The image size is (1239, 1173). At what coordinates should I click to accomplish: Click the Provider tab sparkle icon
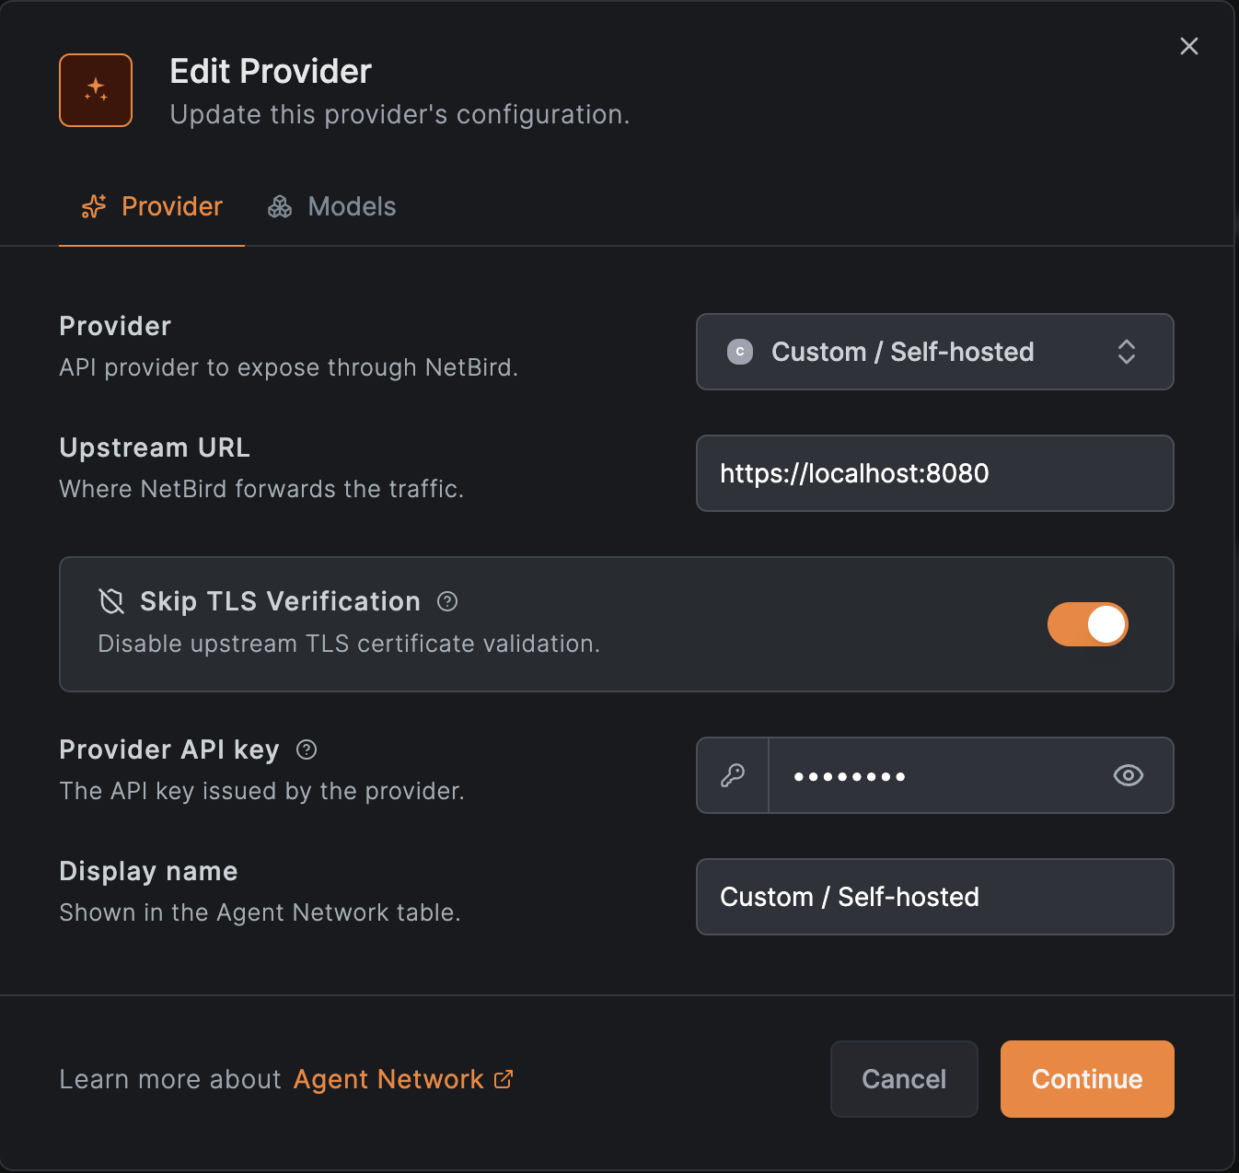pos(94,206)
